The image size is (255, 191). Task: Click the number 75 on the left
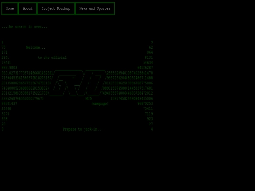pyautogui.click(x=4, y=48)
